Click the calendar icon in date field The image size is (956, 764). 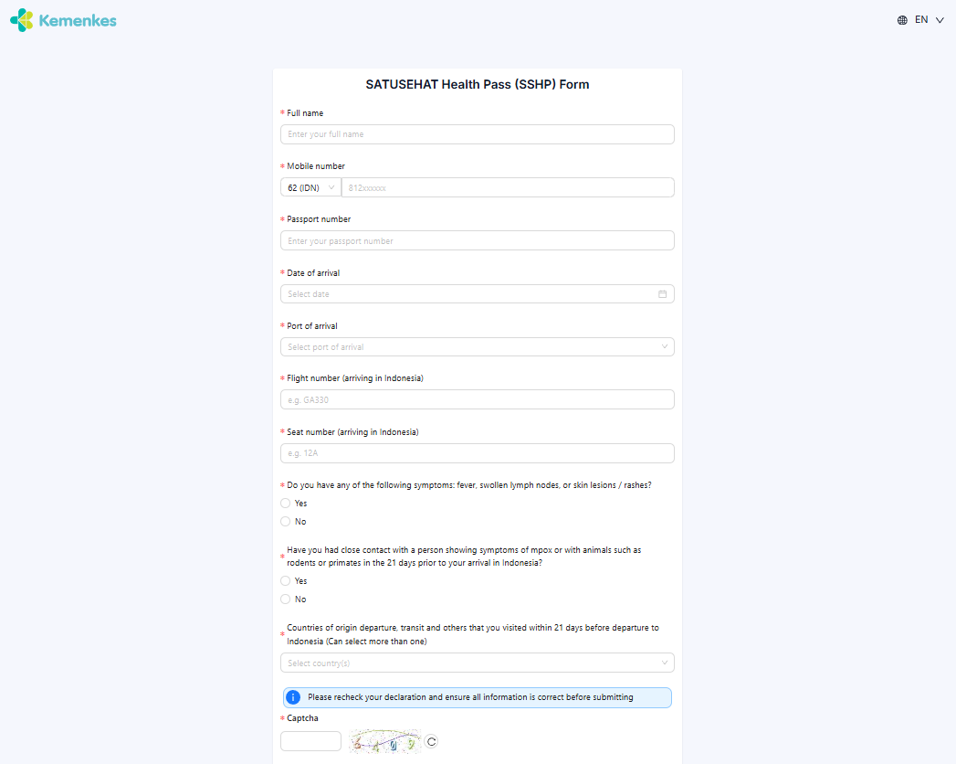[x=663, y=294]
